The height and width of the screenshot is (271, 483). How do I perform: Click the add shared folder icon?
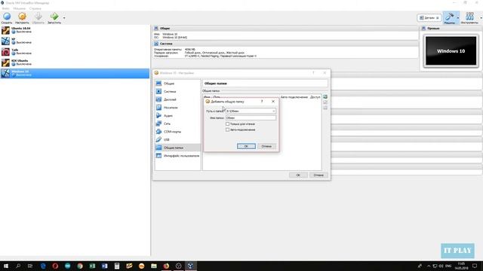coord(325,97)
